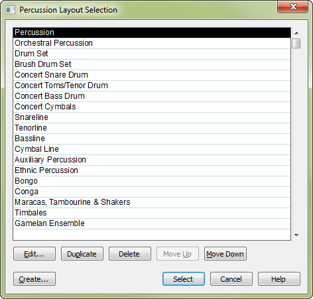The width and height of the screenshot is (313, 299).
Task: Open the Edit... button
Action: tap(34, 254)
